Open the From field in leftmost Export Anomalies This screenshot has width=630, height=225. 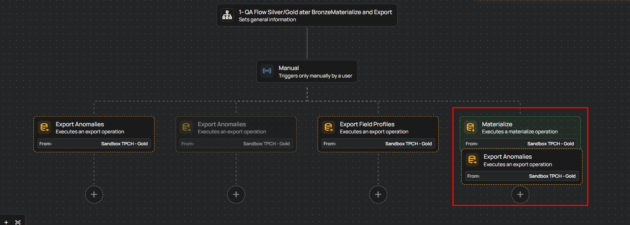click(94, 144)
